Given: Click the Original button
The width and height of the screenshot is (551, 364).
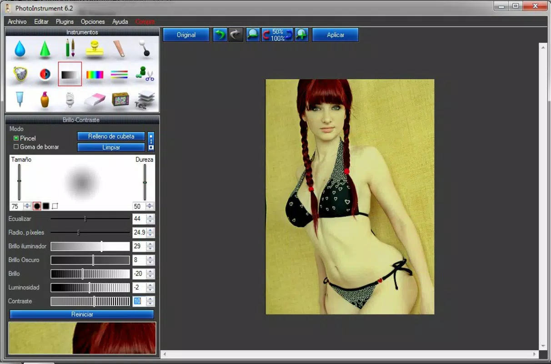Looking at the screenshot, I should tap(186, 35).
